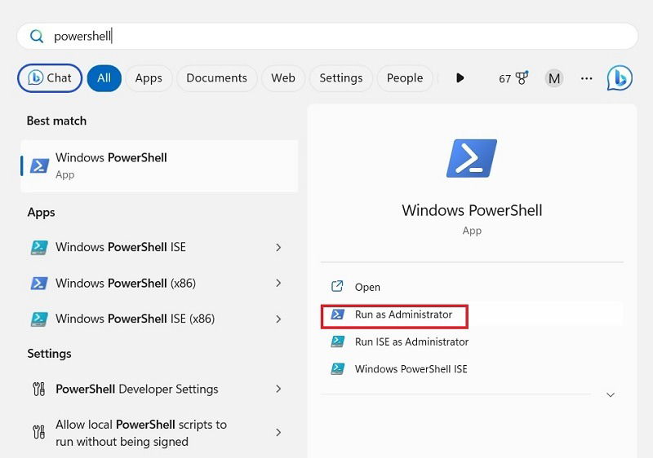Expand options for Windows PowerShell ISE

click(278, 247)
